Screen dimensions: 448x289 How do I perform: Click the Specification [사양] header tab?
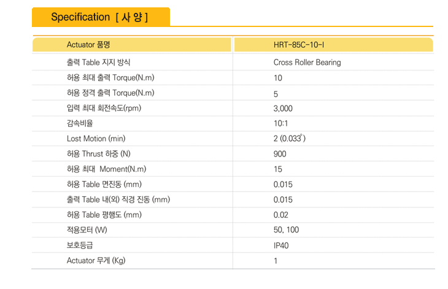point(101,17)
